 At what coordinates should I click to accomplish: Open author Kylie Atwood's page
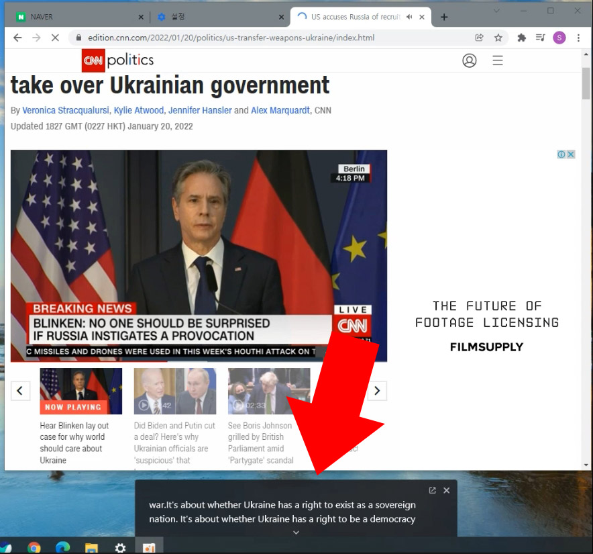[139, 110]
